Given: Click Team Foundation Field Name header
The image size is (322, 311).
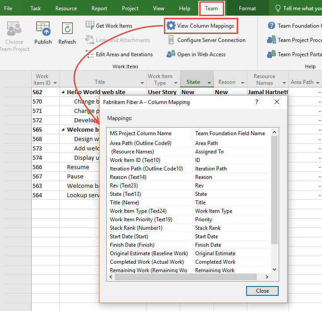Looking at the screenshot, I should (232, 133).
